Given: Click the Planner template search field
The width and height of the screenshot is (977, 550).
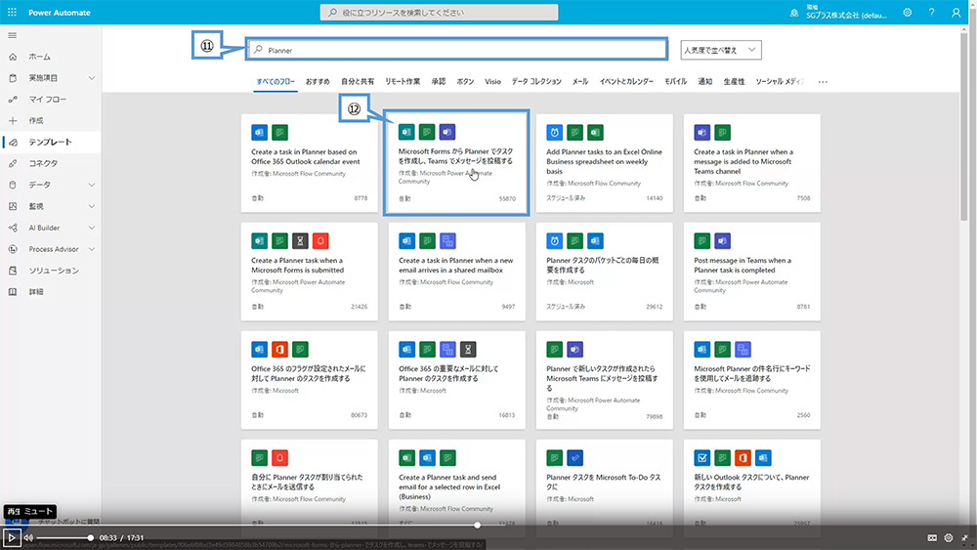Looking at the screenshot, I should pyautogui.click(x=457, y=49).
